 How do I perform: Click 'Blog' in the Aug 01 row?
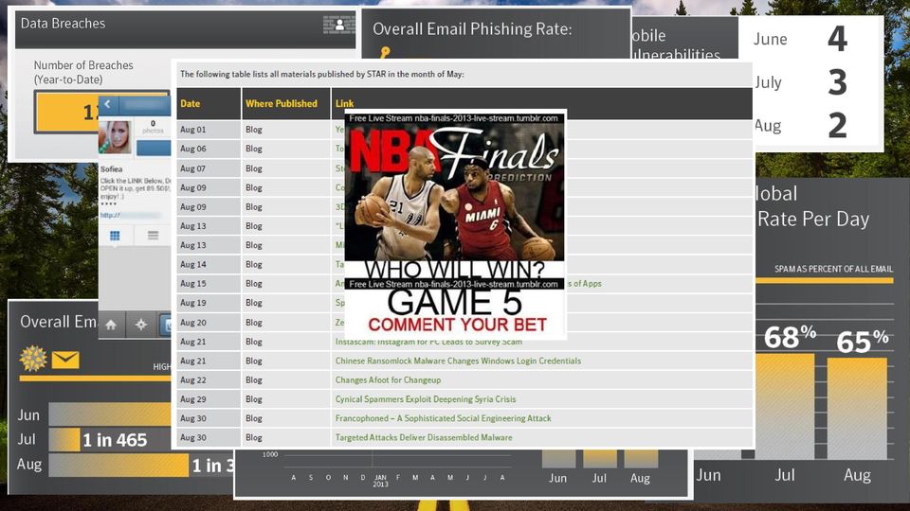click(254, 130)
